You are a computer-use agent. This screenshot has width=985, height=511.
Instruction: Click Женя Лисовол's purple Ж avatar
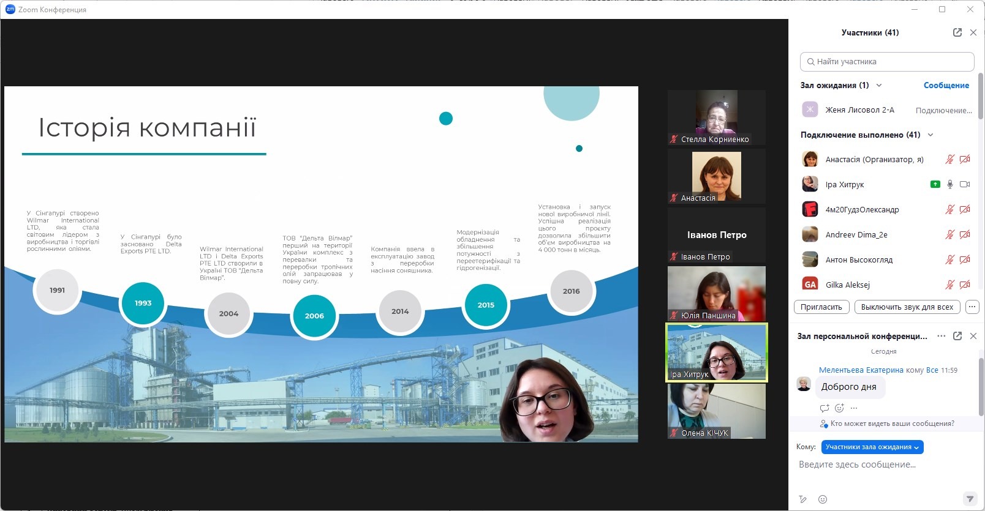[810, 110]
